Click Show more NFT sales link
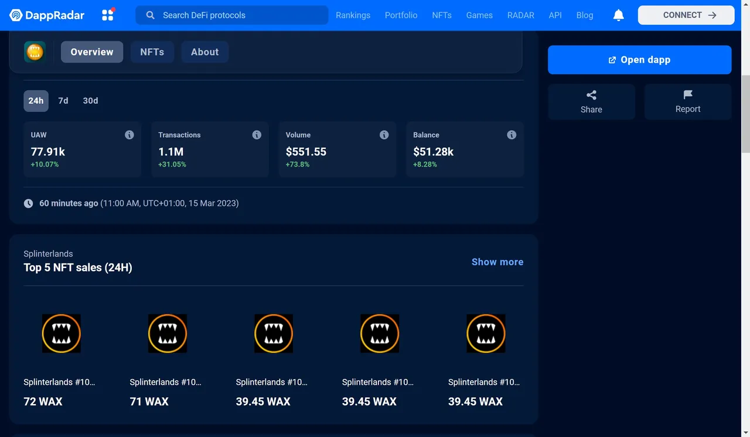The image size is (750, 437). point(497,262)
